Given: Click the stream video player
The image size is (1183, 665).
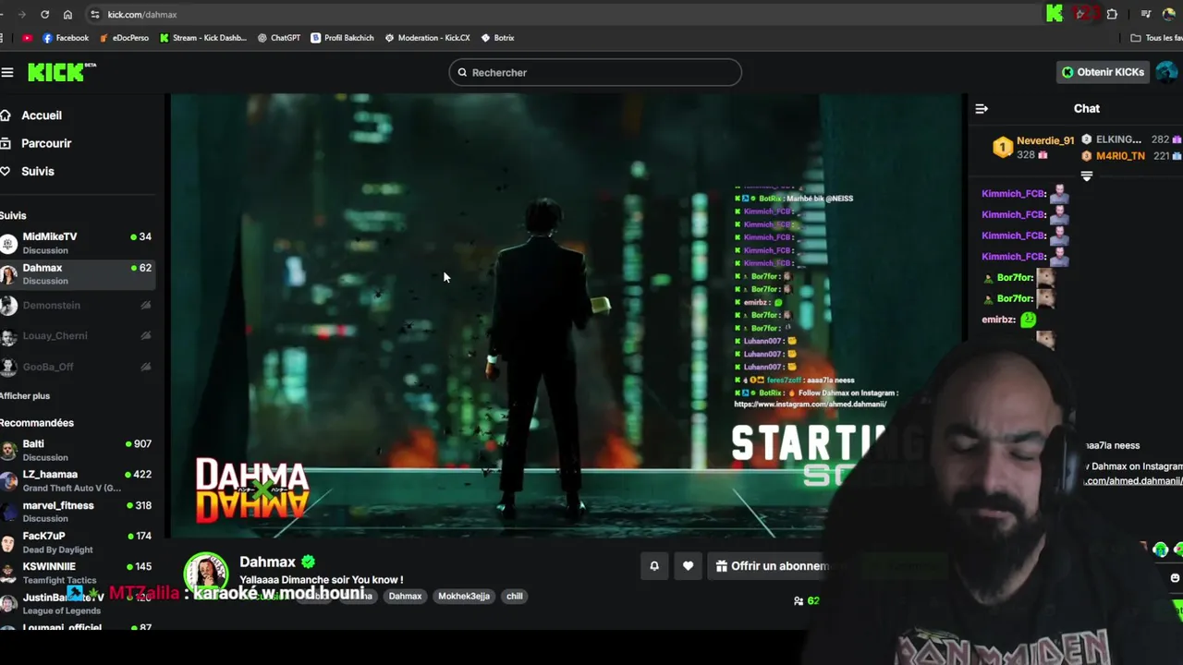Looking at the screenshot, I should (x=566, y=314).
